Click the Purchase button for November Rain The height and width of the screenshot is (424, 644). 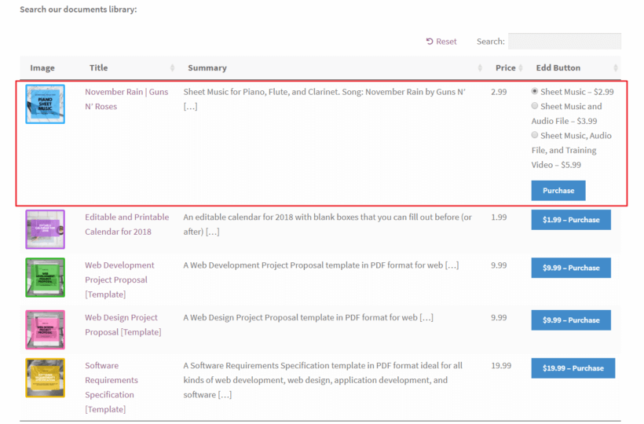(558, 191)
